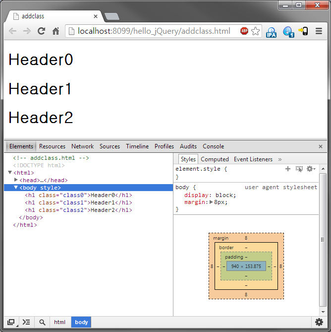Open the Console panel
Screen dimensions: 331x332
(213, 146)
